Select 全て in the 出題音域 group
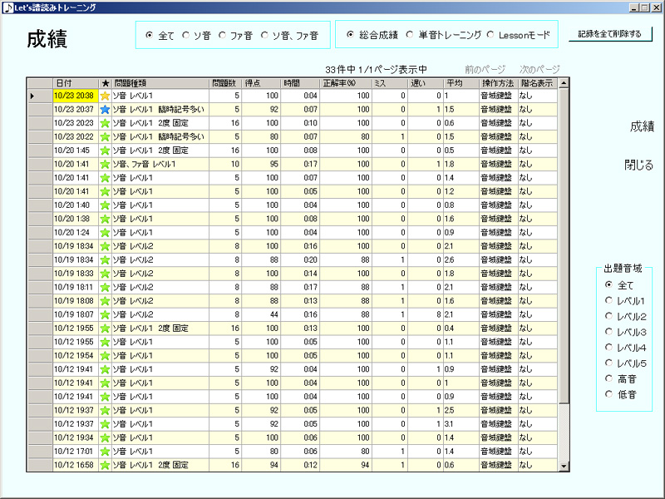The image size is (665, 499). pos(608,284)
